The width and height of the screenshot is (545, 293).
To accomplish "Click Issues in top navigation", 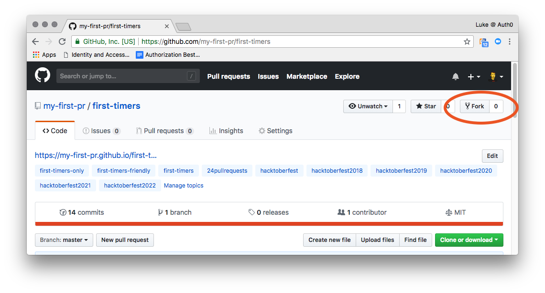I will coord(268,76).
